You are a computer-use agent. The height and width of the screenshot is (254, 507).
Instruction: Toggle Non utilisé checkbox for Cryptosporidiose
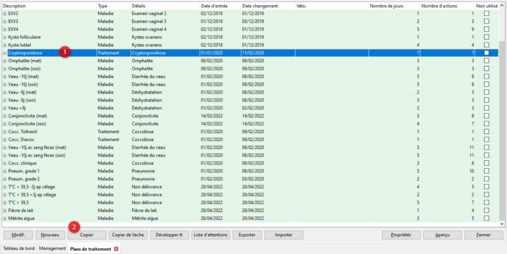click(486, 53)
